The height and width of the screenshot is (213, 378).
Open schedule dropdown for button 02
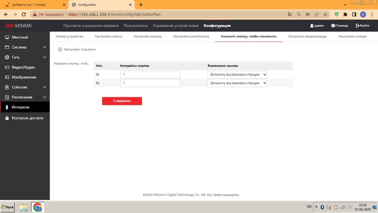[x=237, y=83]
